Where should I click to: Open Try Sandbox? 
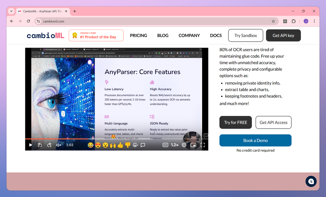pos(246,35)
